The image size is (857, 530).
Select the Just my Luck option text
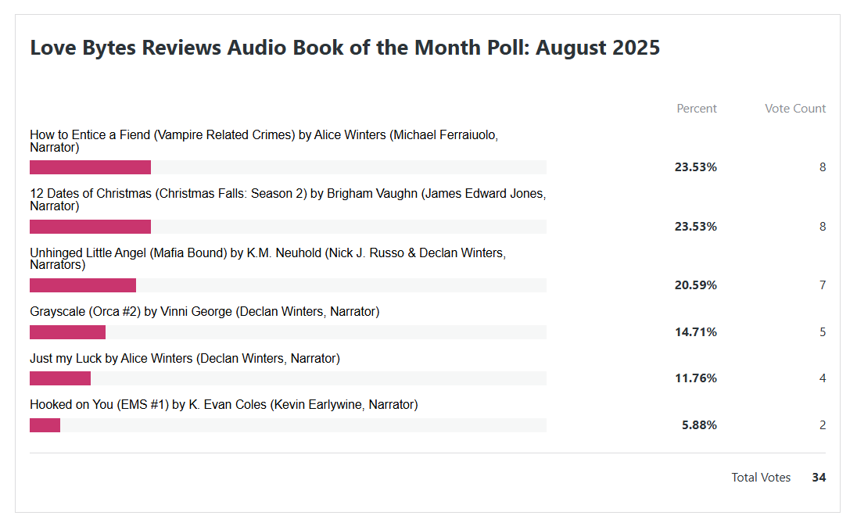[185, 359]
